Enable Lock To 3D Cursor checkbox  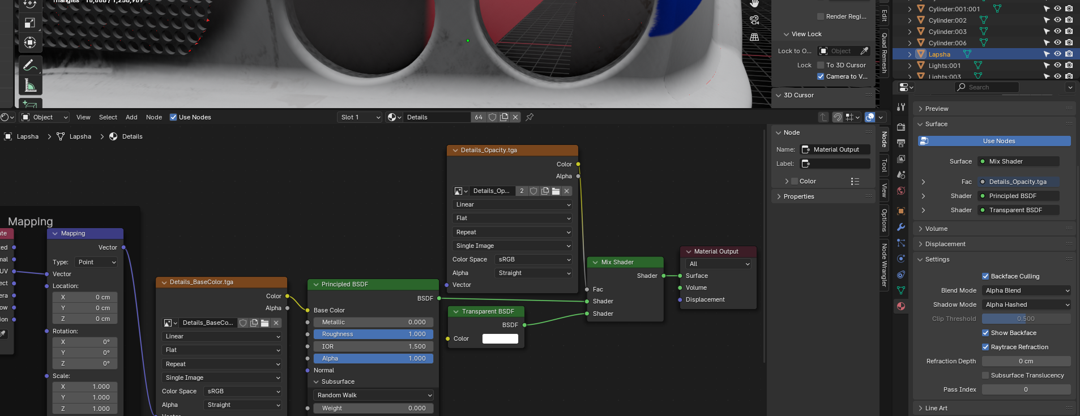tap(821, 65)
